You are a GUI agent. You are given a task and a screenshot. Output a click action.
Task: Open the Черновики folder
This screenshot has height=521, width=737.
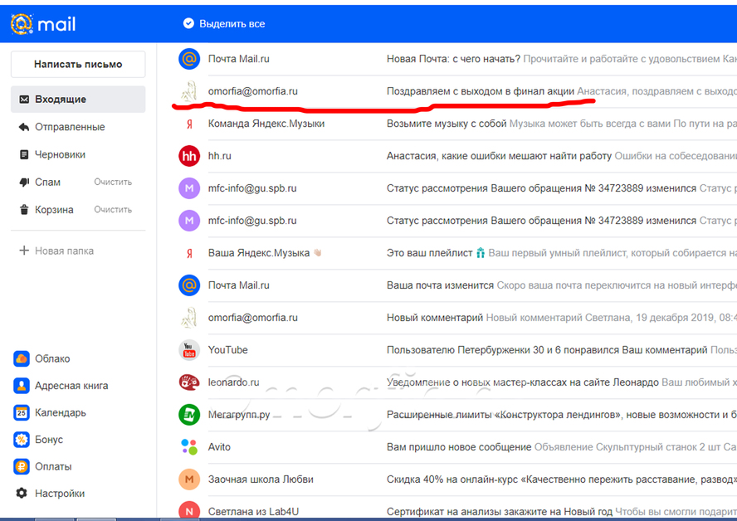tap(78, 154)
